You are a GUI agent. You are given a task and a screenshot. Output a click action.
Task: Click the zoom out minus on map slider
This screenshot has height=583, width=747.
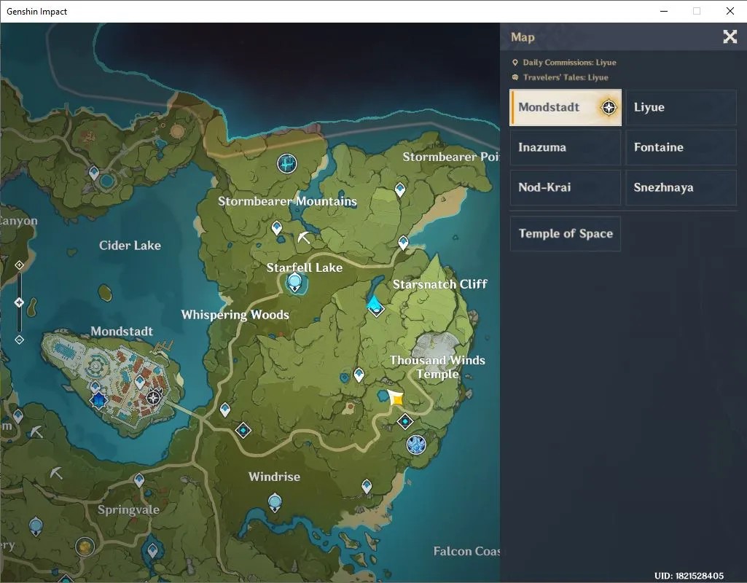point(19,340)
